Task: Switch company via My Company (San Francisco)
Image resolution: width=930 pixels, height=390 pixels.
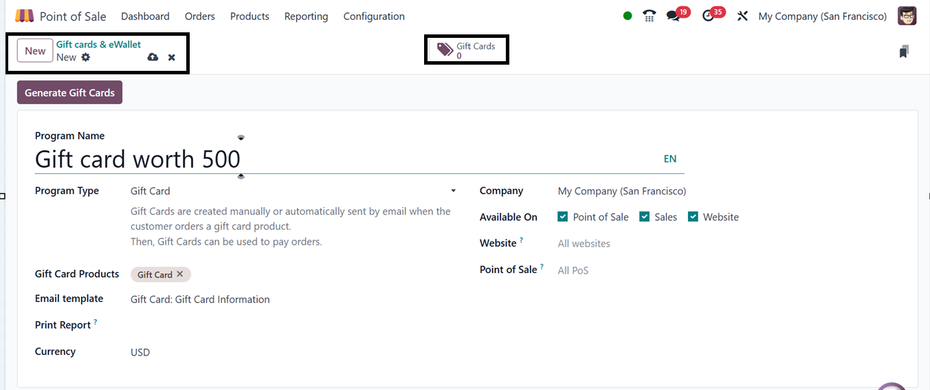Action: (x=822, y=16)
